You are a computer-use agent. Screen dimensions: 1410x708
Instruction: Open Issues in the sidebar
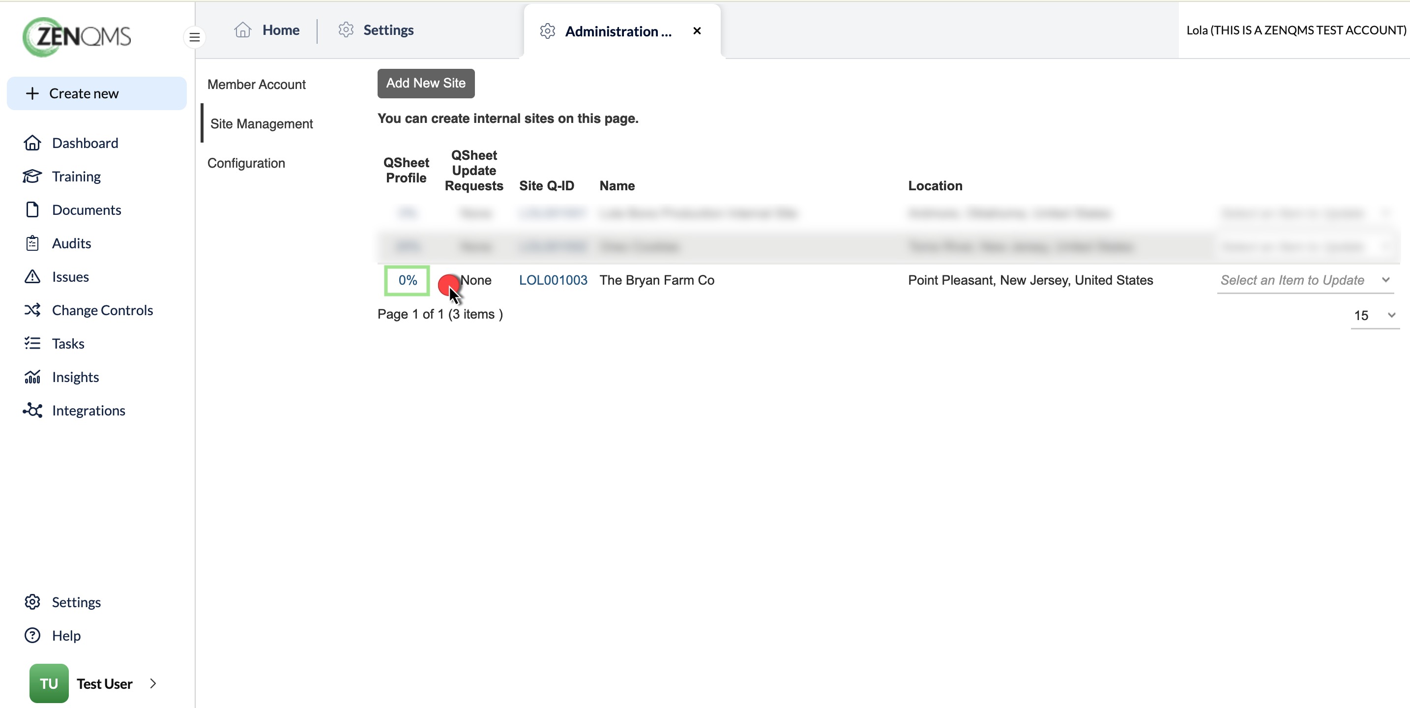tap(70, 276)
